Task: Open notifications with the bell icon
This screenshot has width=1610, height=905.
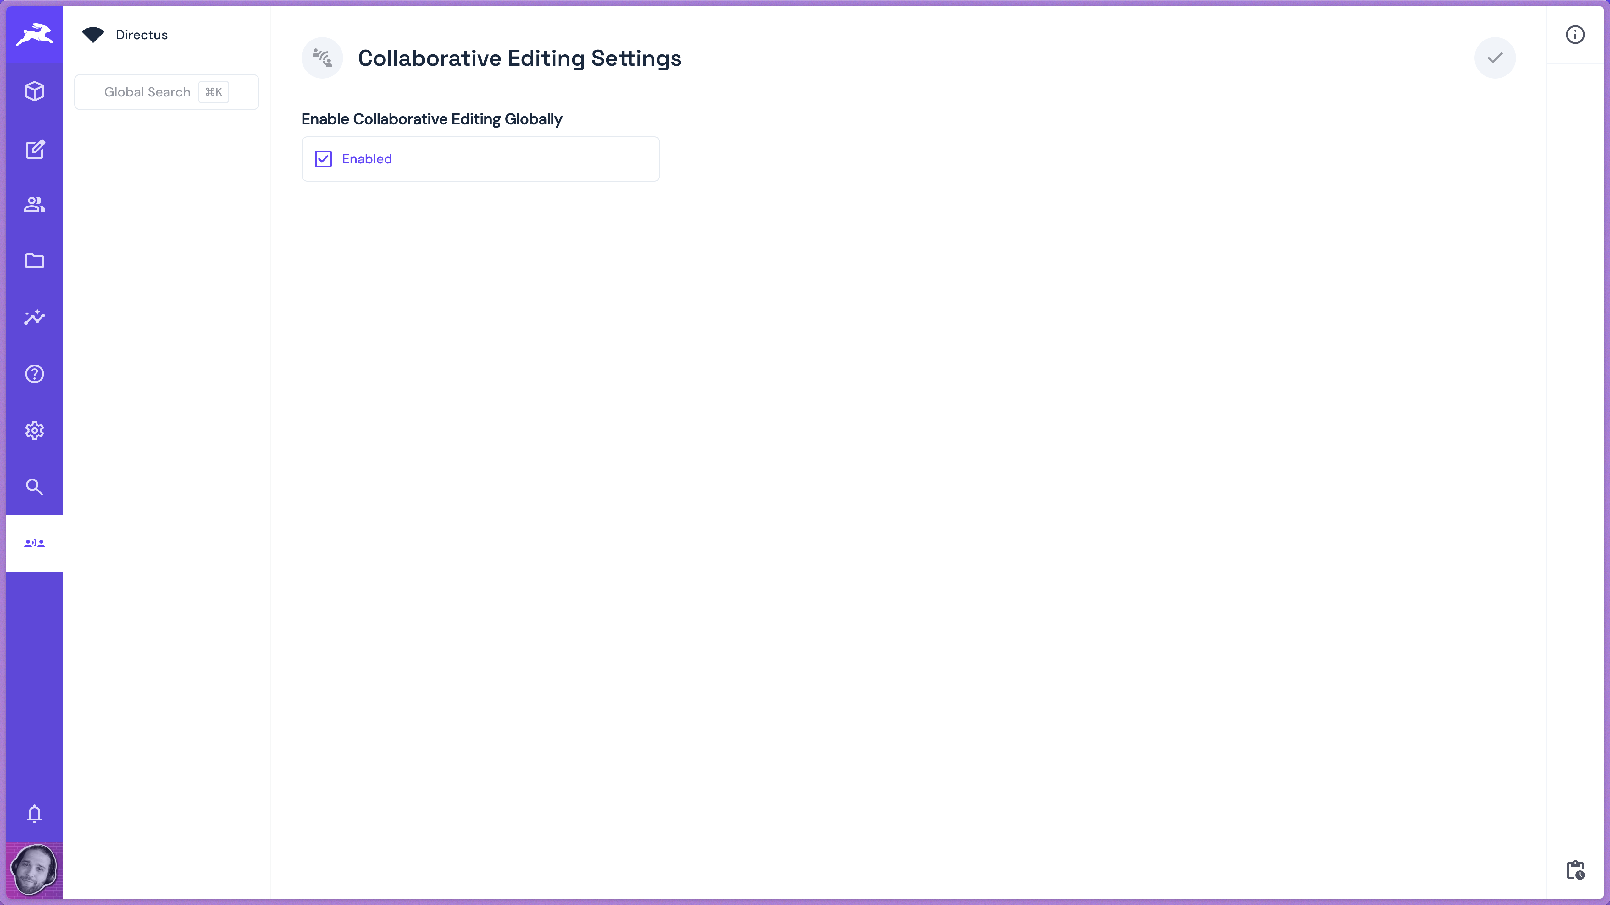Action: [x=34, y=813]
